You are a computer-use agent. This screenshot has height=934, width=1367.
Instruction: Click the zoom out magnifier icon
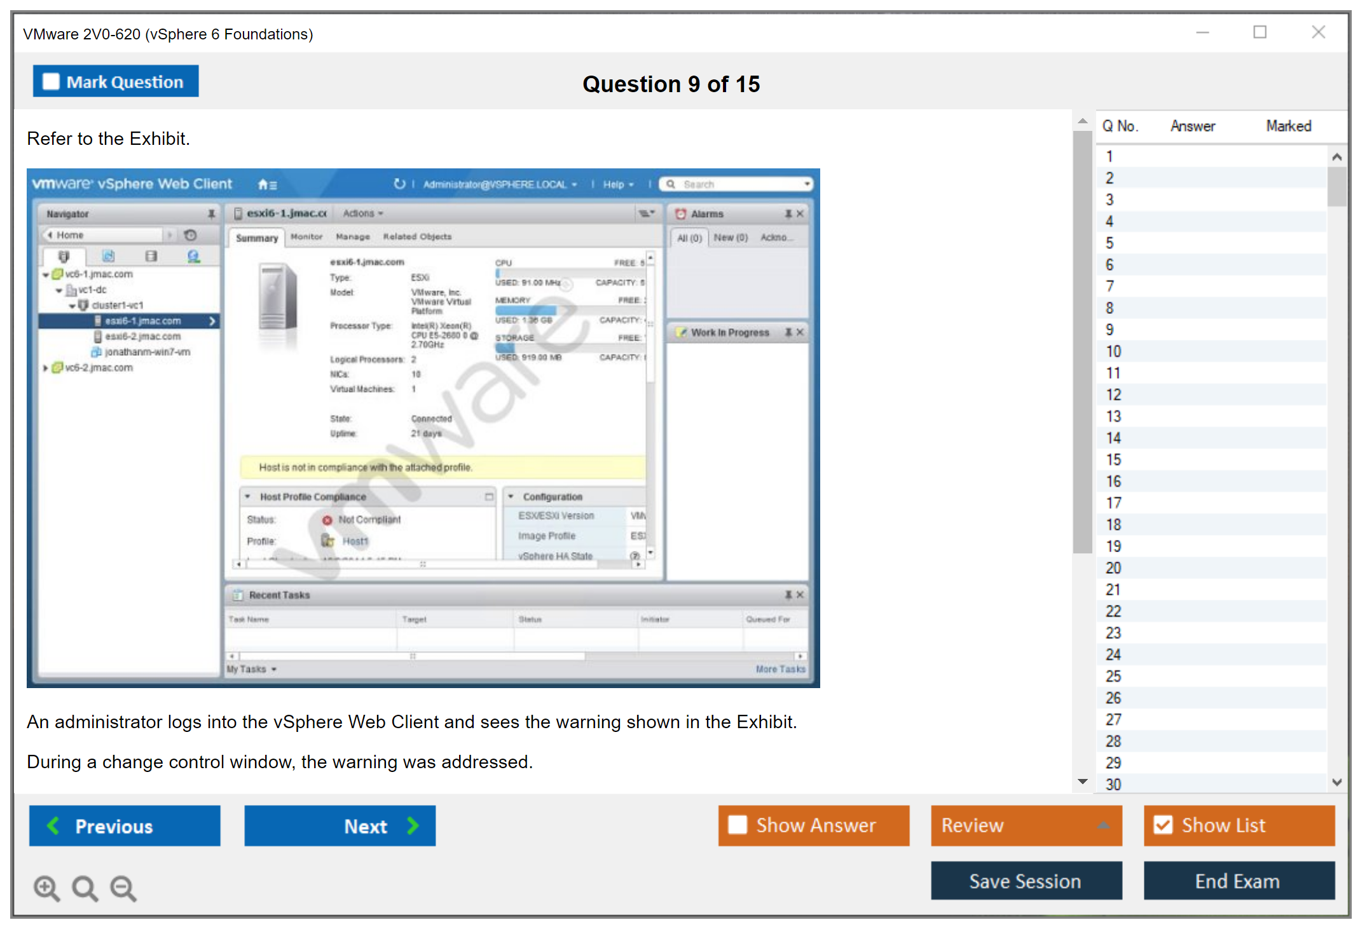click(123, 888)
